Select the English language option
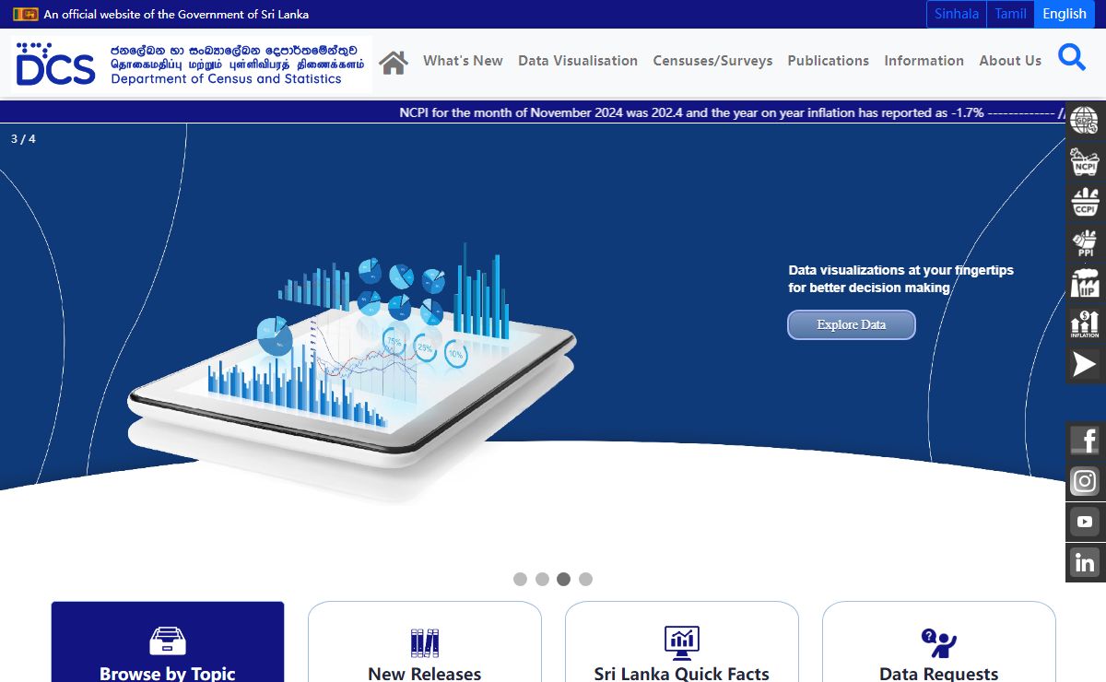1106x682 pixels. [x=1065, y=14]
